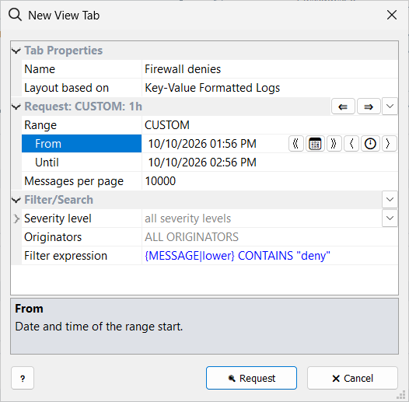Select the Range value CUSTOM
This screenshot has height=402, width=409.
pyautogui.click(x=270, y=125)
